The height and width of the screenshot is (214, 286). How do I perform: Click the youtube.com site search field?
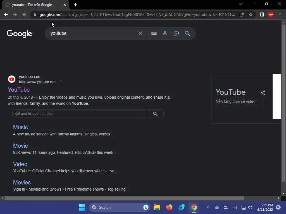(x=80, y=114)
